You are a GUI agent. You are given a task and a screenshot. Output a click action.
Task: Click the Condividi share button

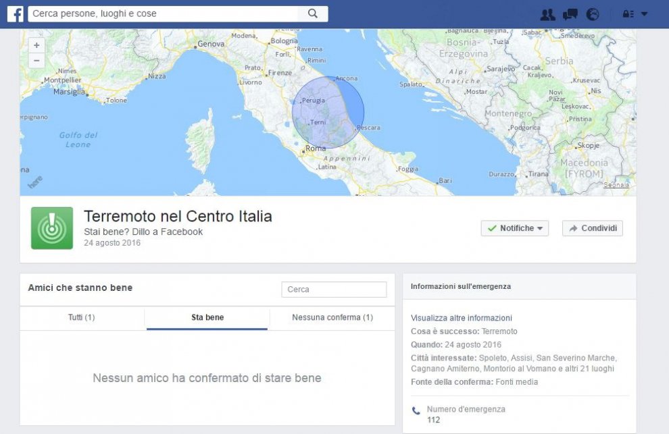[x=593, y=228]
